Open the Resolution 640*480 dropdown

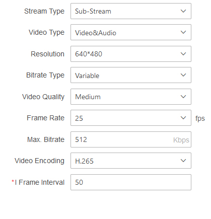click(x=131, y=54)
